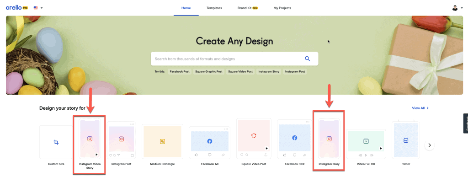Click Facebook icon on Facebook Post card

(x=295, y=138)
